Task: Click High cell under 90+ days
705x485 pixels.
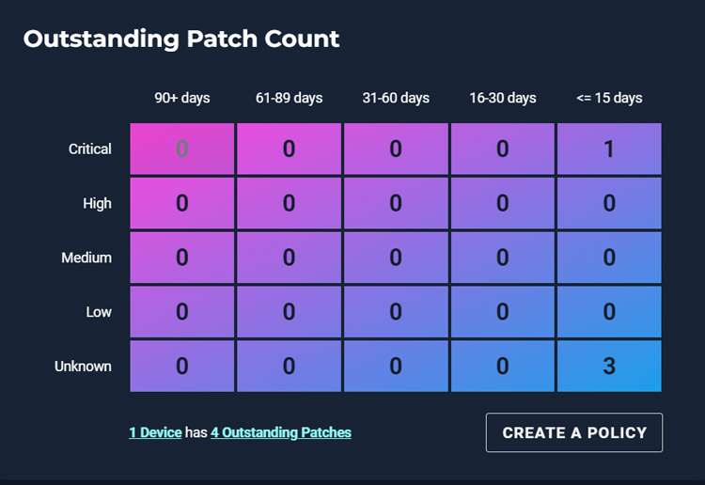Action: [x=182, y=203]
